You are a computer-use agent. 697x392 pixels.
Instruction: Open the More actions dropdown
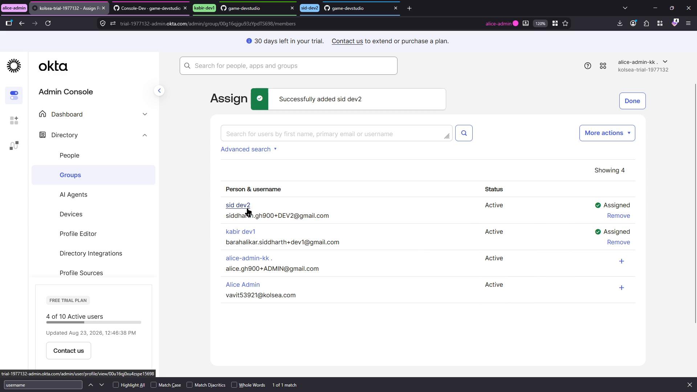(607, 133)
